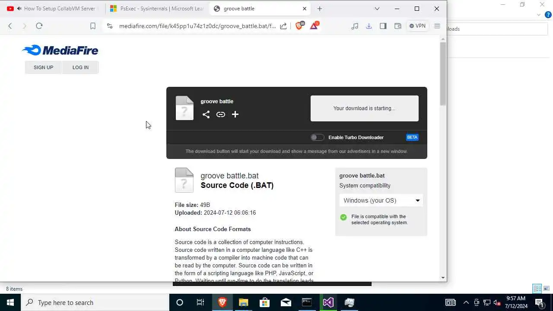Open Command Prompt from taskbar
The width and height of the screenshot is (553, 311).
coord(307,302)
